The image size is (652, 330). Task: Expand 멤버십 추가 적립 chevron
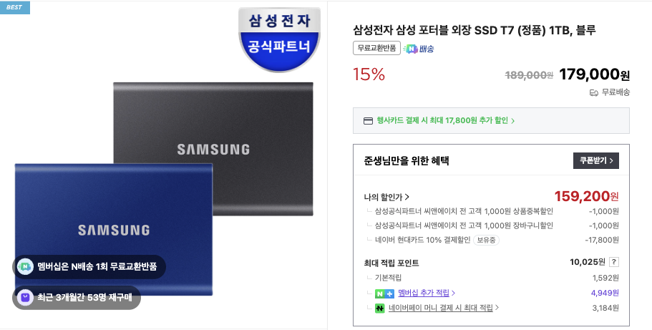click(453, 293)
